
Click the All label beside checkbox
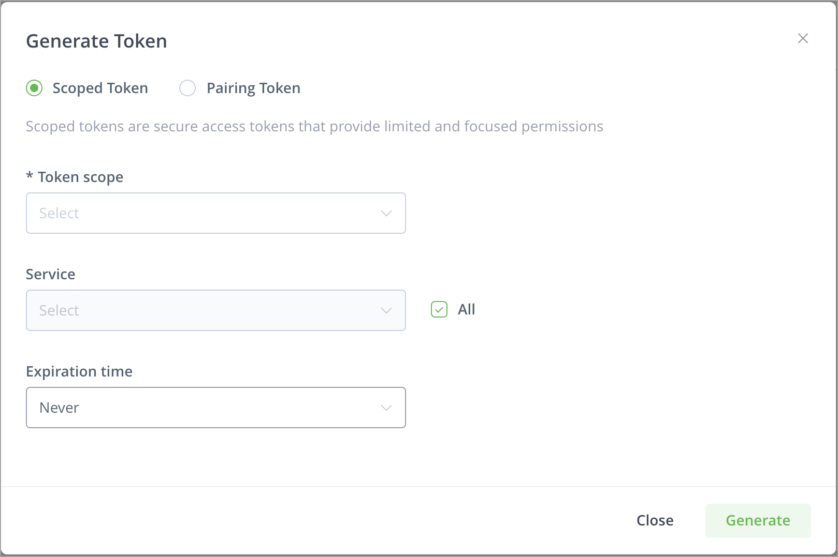tap(466, 309)
